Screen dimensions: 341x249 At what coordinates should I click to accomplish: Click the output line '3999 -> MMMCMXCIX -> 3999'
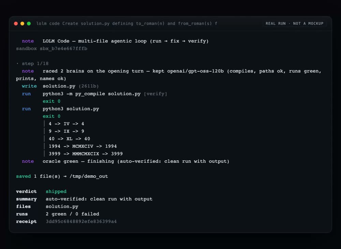[86, 154]
